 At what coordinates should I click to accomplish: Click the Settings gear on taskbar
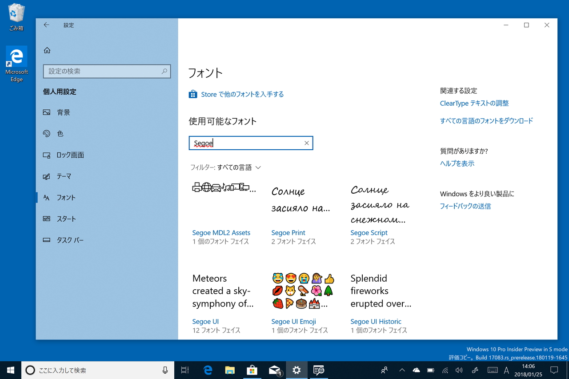click(297, 370)
